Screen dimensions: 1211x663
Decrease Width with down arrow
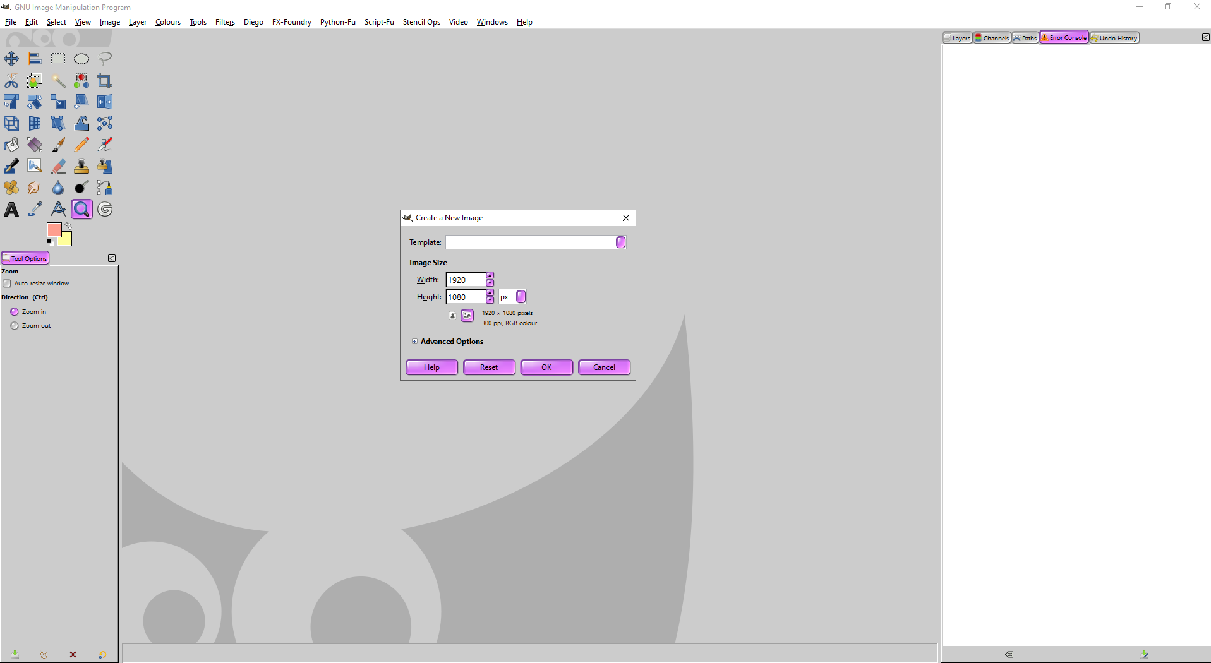pyautogui.click(x=490, y=283)
